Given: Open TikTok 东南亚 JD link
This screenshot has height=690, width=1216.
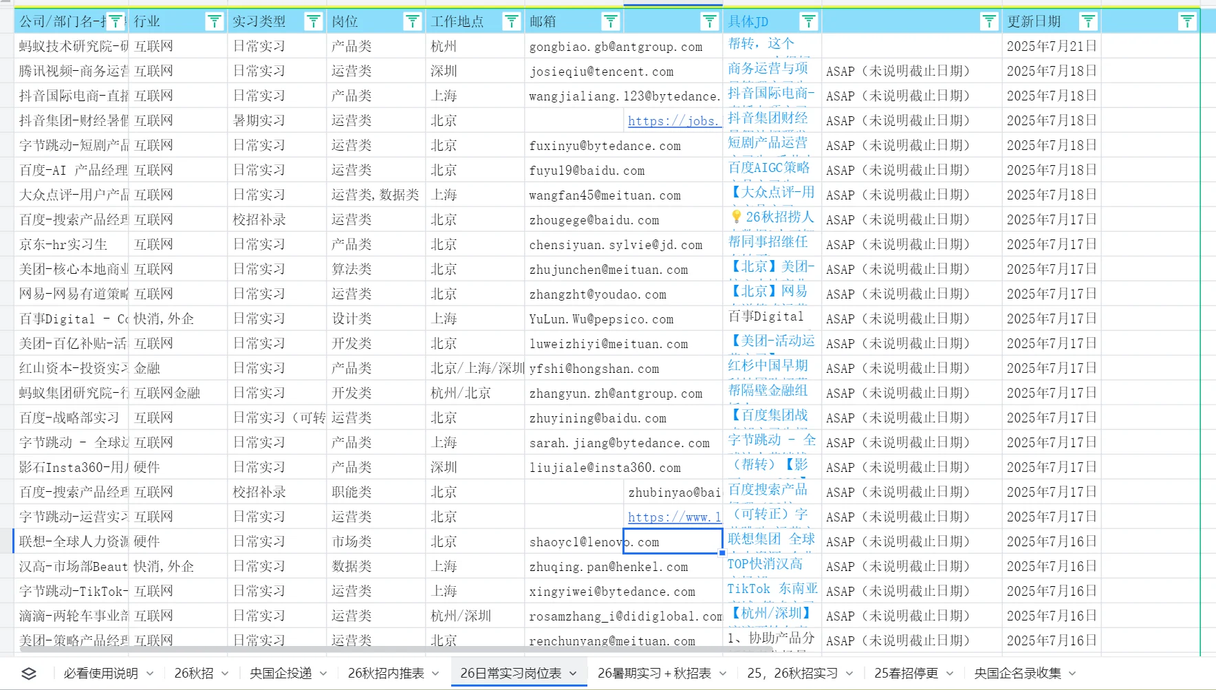Looking at the screenshot, I should click(x=772, y=589).
